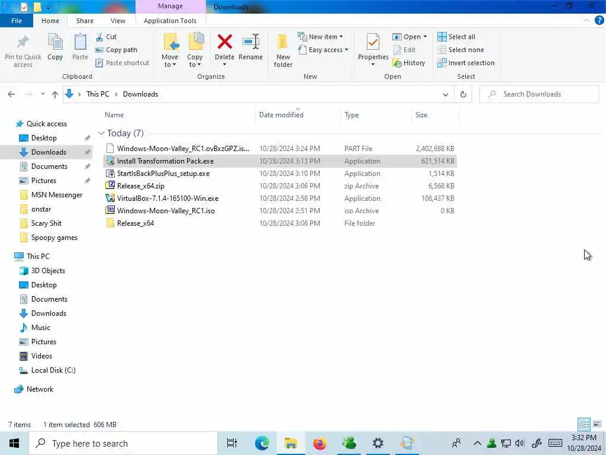Select VirtualBox-7.1.4-165100-Win.exe file

click(280, 198)
